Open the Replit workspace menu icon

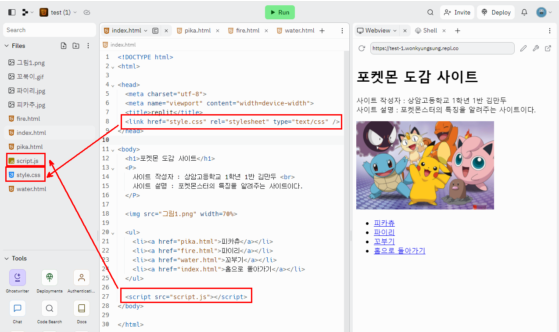click(27, 12)
